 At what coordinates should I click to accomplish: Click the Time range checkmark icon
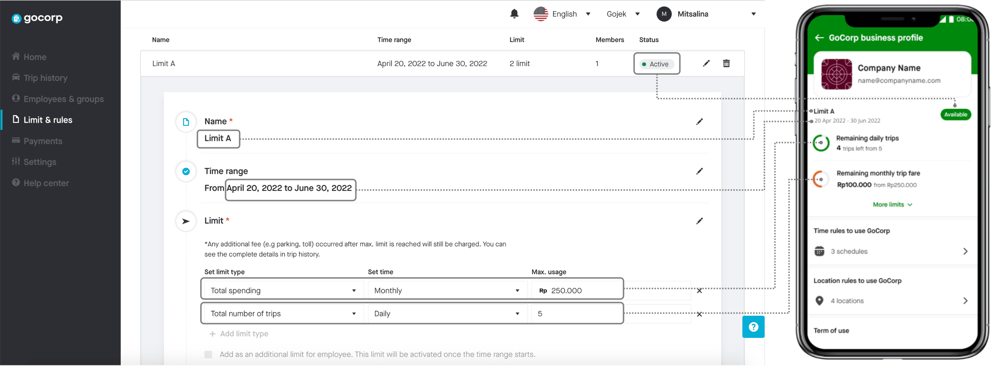click(186, 172)
